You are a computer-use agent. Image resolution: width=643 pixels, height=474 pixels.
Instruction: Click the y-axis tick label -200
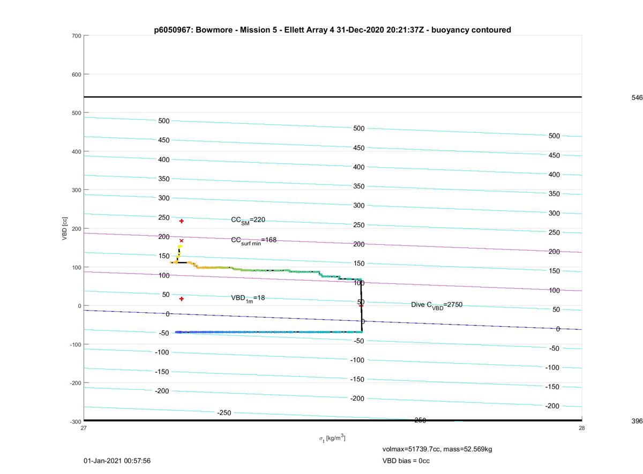pos(75,383)
